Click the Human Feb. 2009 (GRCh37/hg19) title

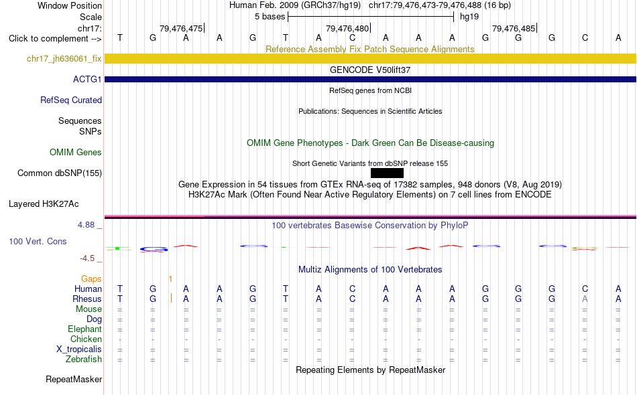point(295,5)
